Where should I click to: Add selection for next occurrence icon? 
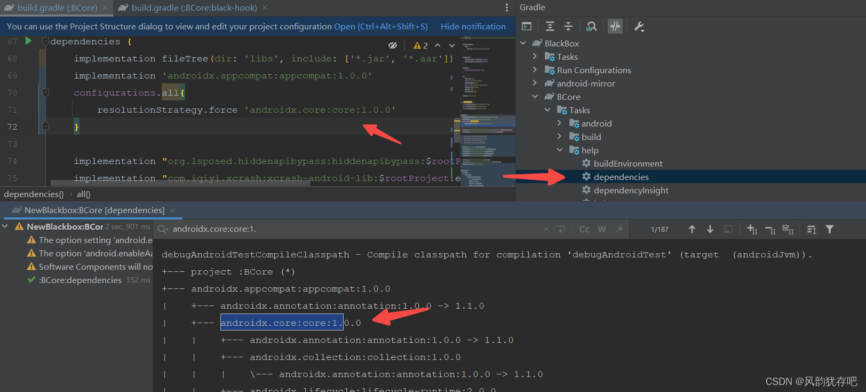point(752,229)
